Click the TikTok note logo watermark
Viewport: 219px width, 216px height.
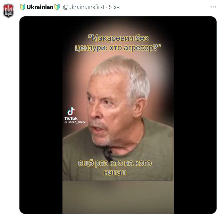tap(71, 111)
